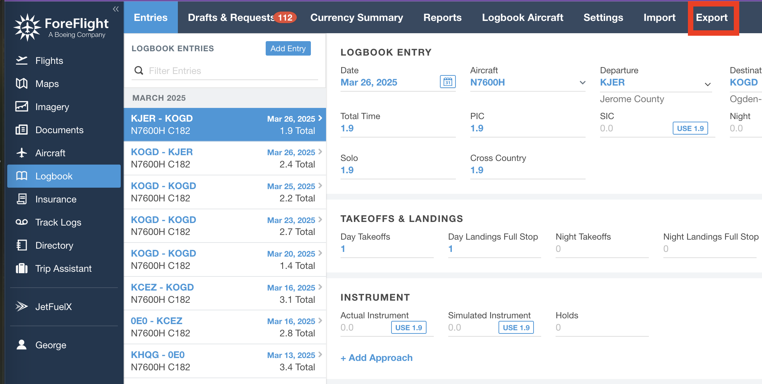Open the Aircraft N7600H dropdown
Screen dimensions: 762x384
pyautogui.click(x=582, y=83)
